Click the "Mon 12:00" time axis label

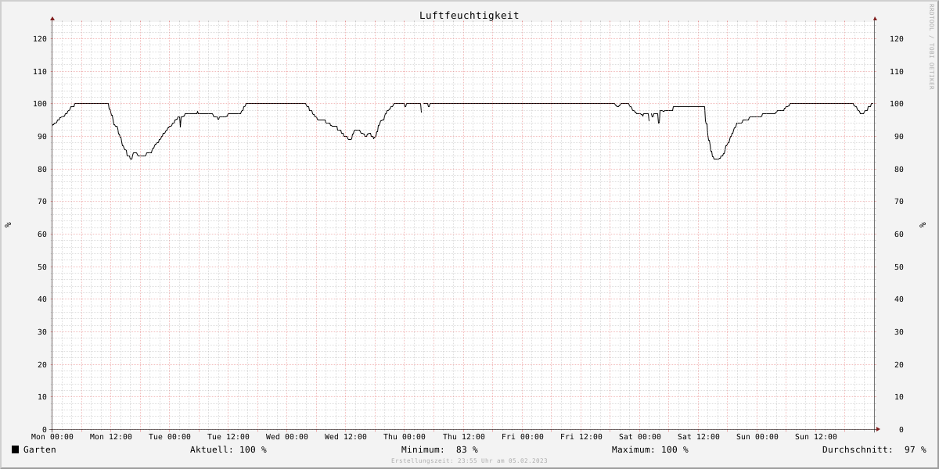[x=111, y=437]
